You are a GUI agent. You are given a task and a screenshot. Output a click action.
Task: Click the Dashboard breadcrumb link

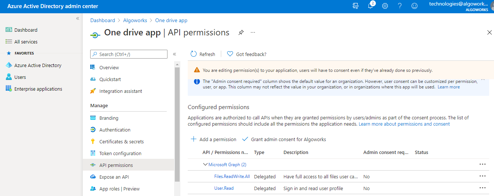[103, 20]
